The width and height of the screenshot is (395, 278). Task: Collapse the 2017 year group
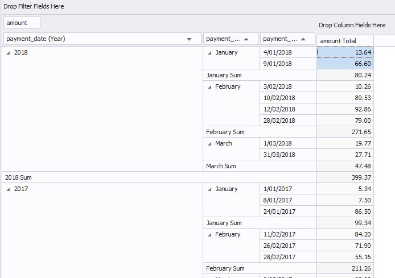(x=8, y=189)
